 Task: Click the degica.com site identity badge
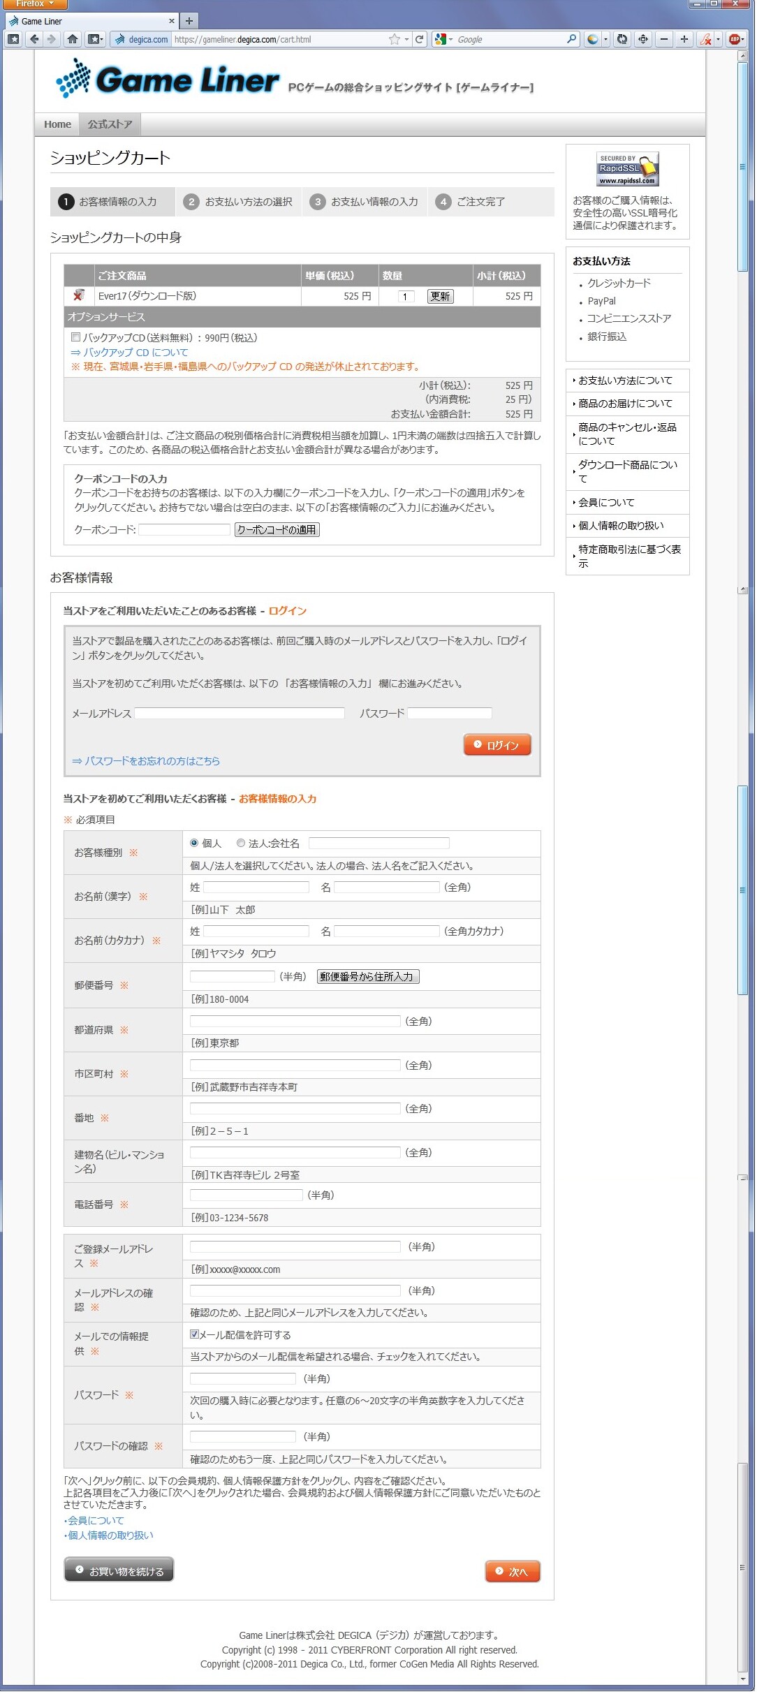click(142, 39)
